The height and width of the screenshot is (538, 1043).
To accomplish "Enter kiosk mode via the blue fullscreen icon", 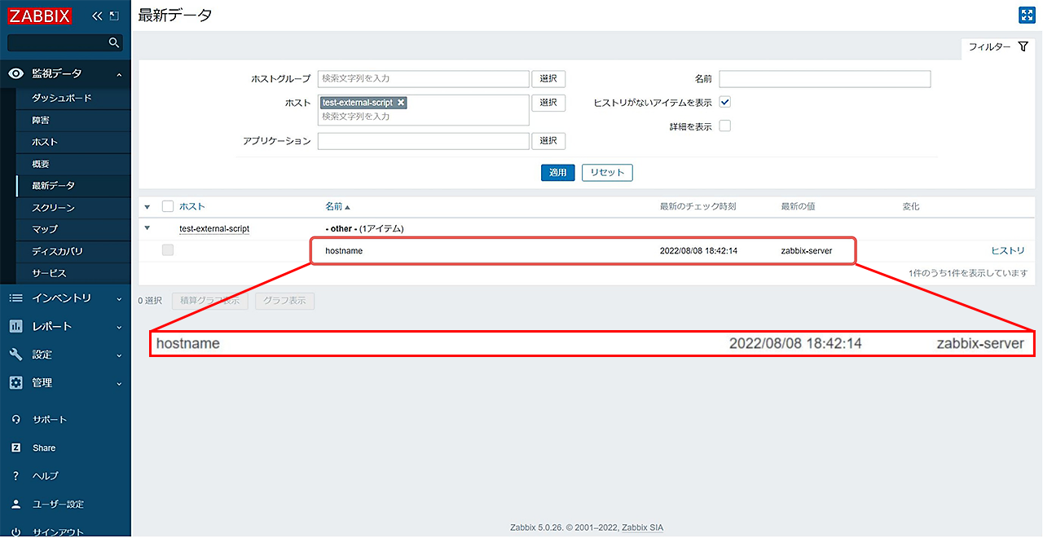I will tap(1027, 15).
